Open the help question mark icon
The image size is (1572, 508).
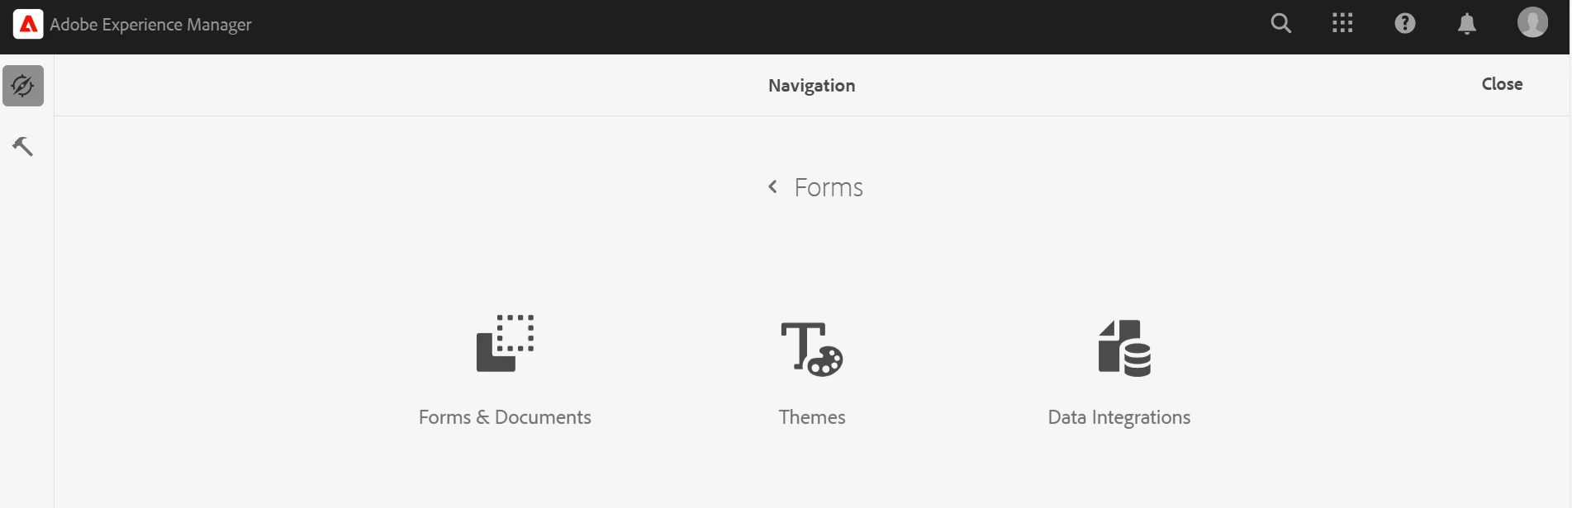pos(1404,23)
